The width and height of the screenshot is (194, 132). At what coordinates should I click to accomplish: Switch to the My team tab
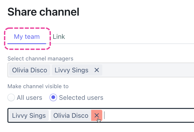[x=27, y=37]
